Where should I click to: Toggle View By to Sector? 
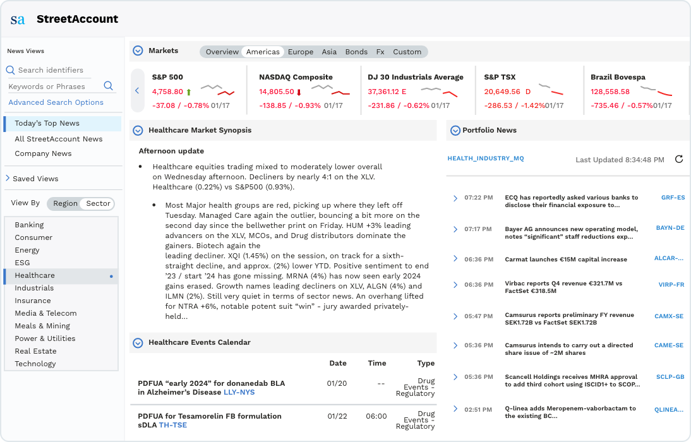tap(98, 203)
